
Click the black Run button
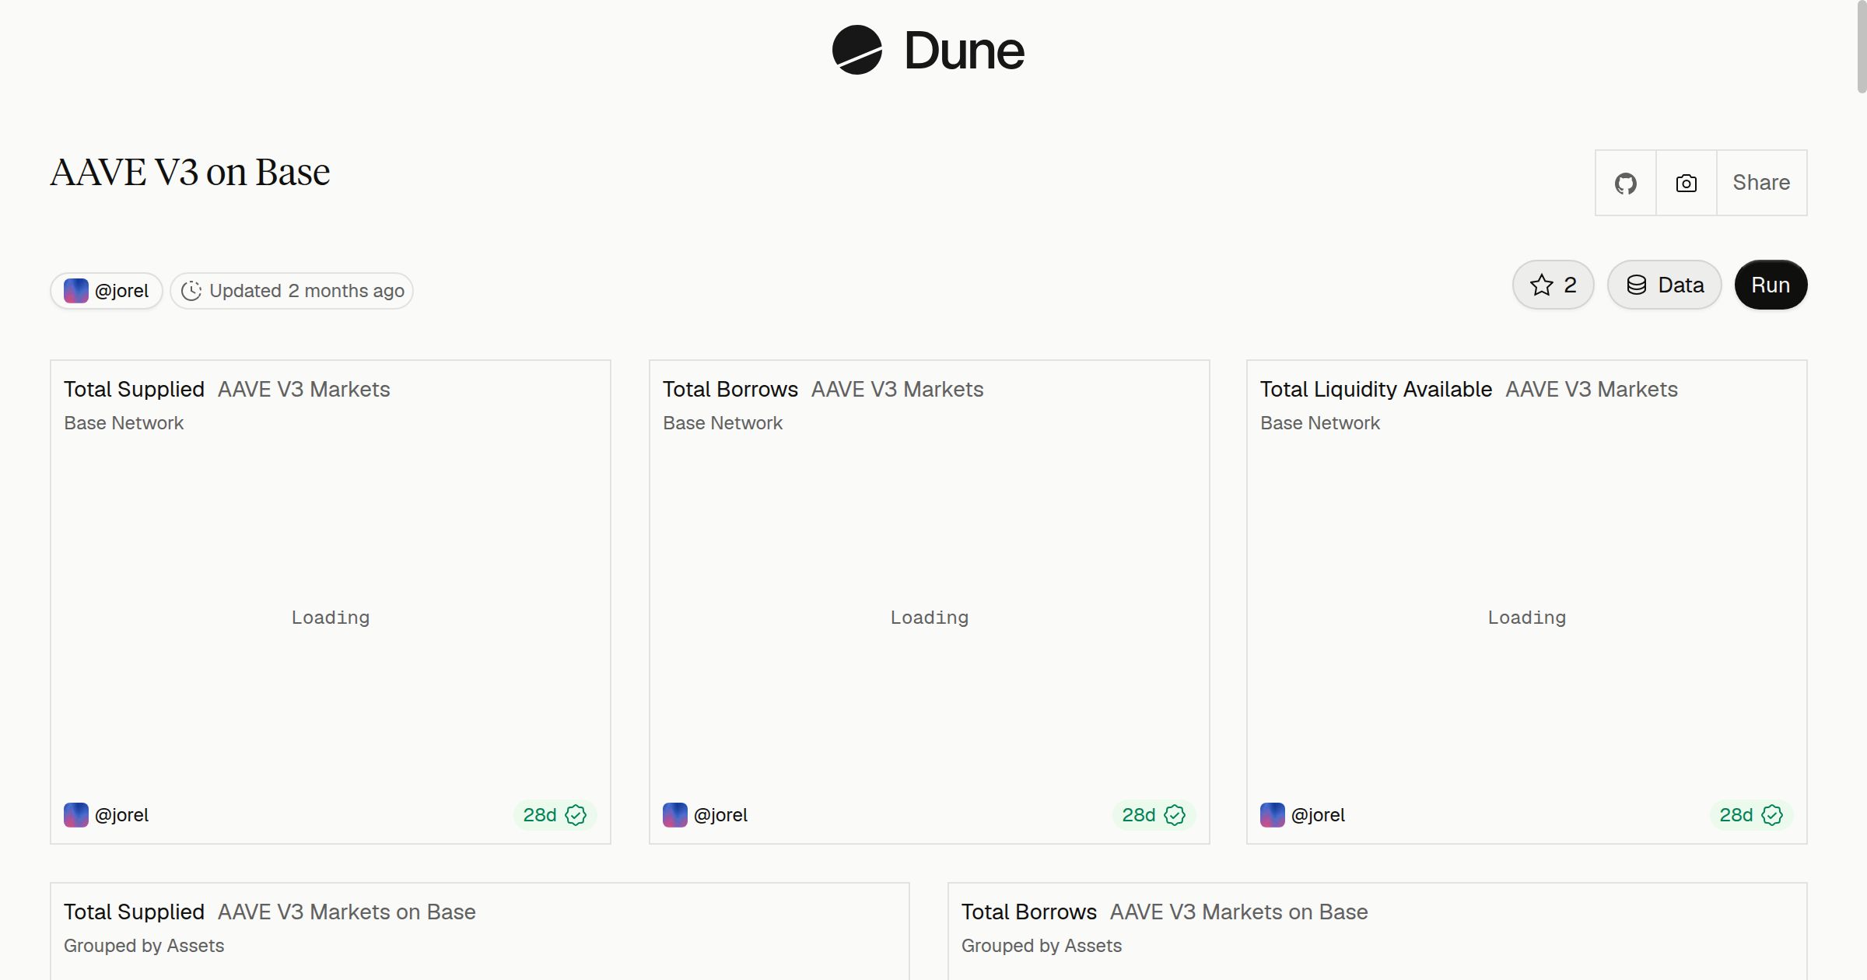(1771, 285)
